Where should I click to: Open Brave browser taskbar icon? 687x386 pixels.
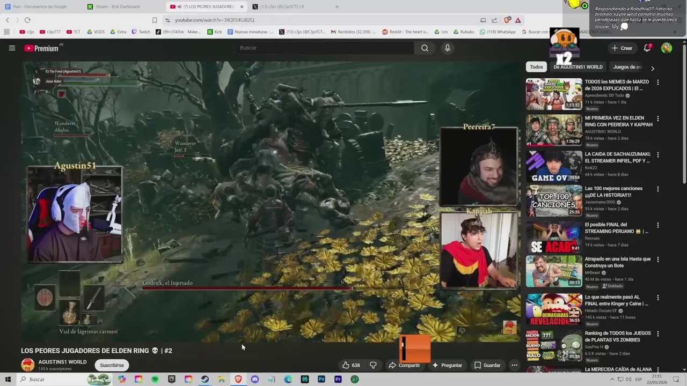(238, 379)
